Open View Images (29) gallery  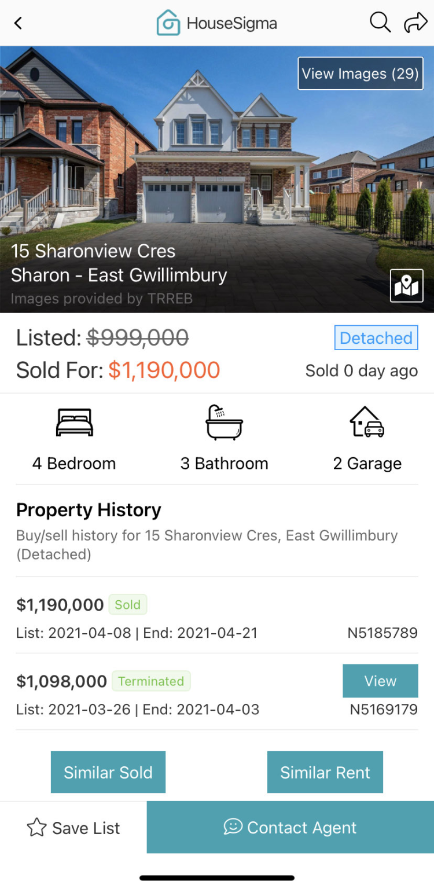360,74
